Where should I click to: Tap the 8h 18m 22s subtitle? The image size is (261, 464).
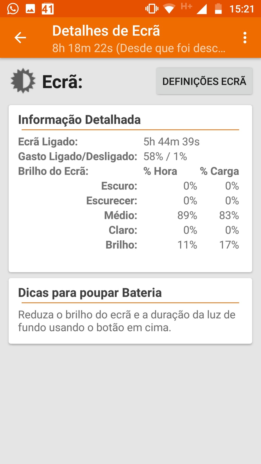pos(138,48)
